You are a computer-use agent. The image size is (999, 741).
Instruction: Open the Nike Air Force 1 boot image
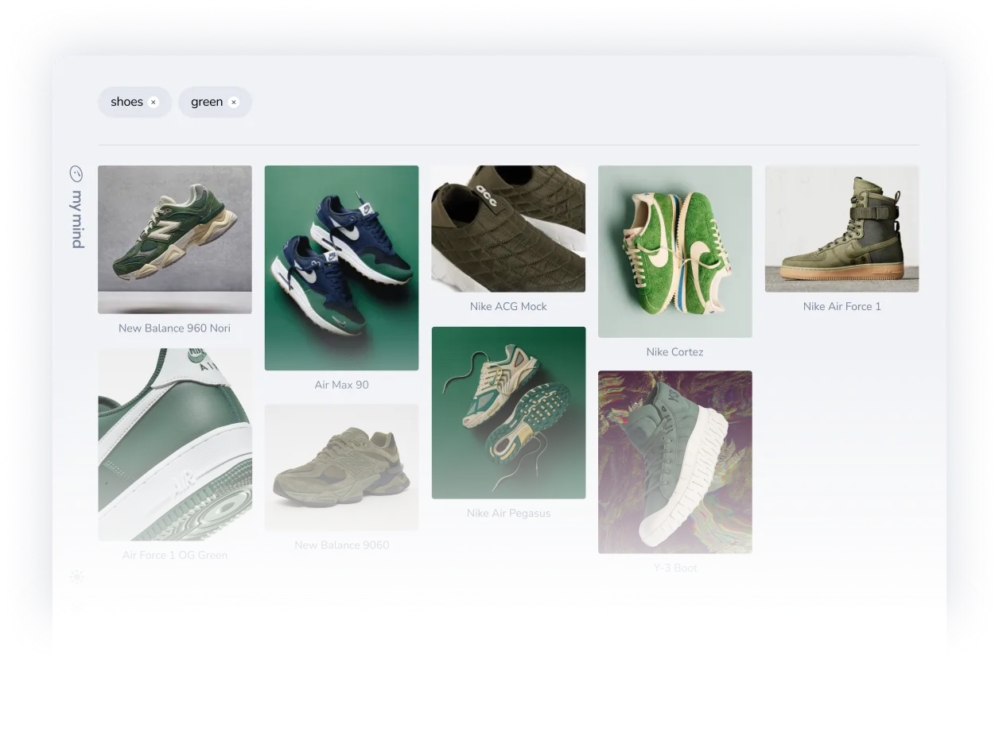pos(842,229)
